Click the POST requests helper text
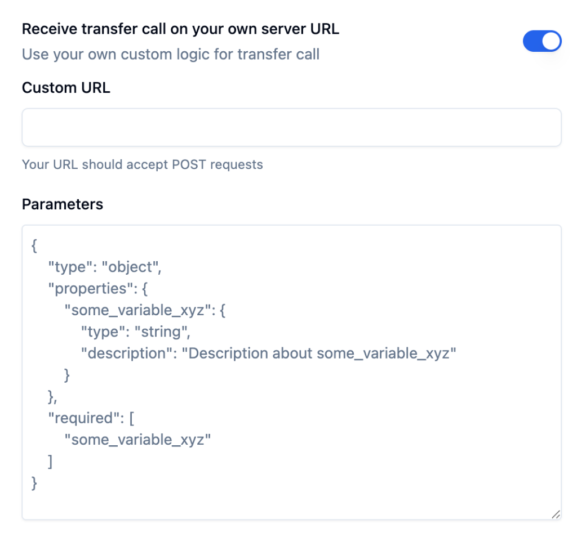This screenshot has height=546, width=577. (x=142, y=164)
